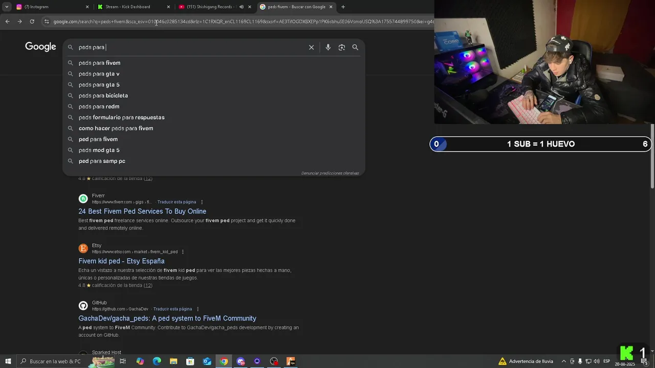Screen dimensions: 655x368
Task: Mute the Shishigang Records tab audio
Action: 241,7
